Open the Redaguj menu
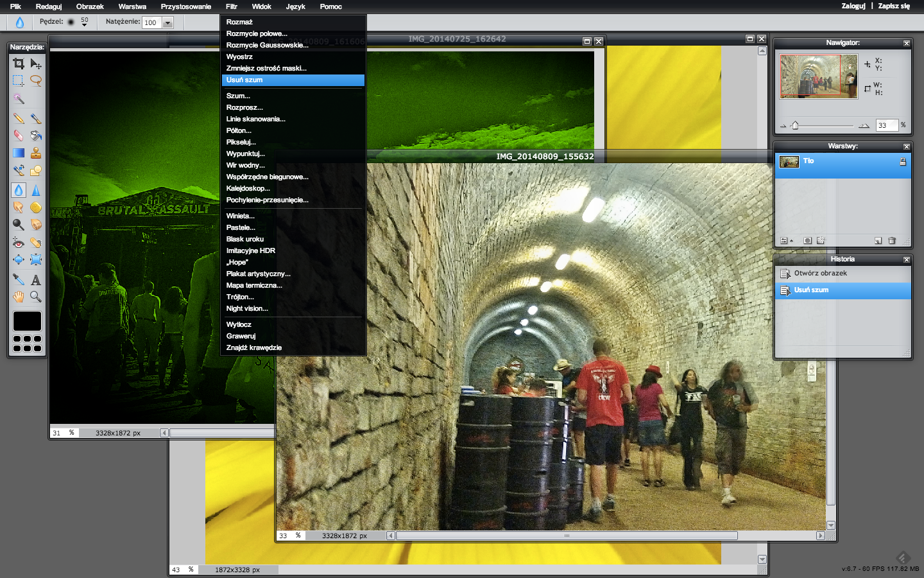Image resolution: width=924 pixels, height=578 pixels. tap(49, 6)
